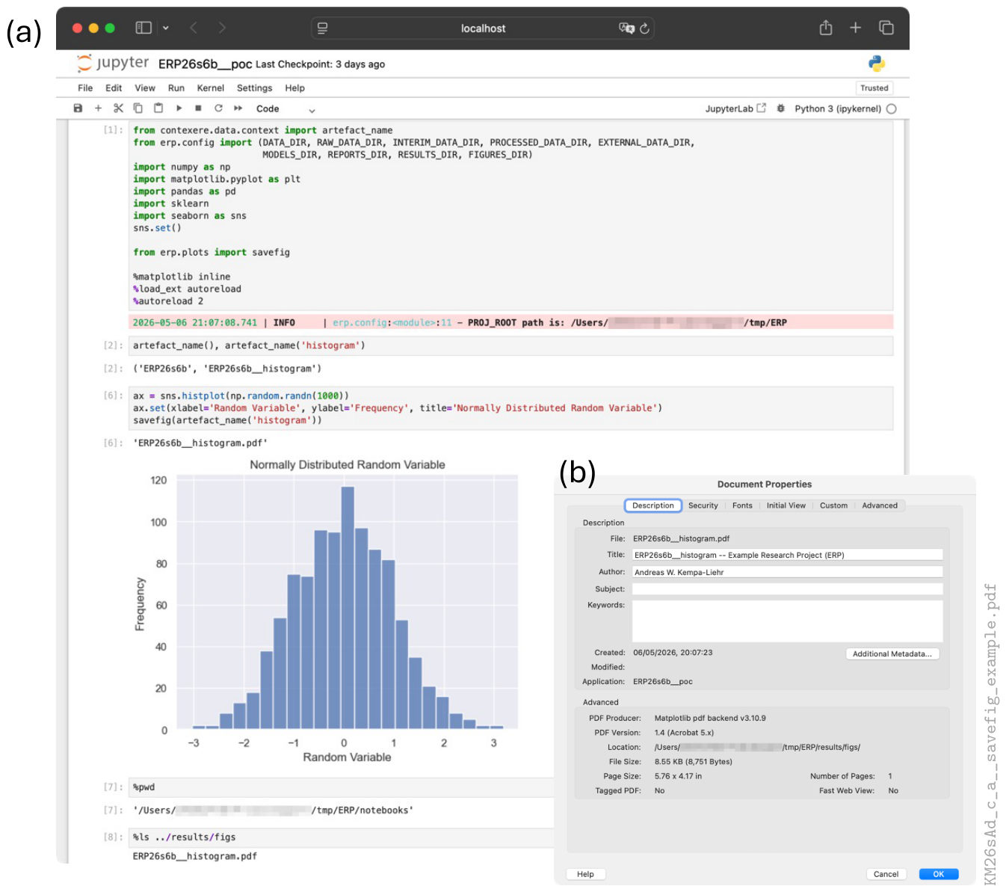1006x892 pixels.
Task: Open a new Safari tab
Action: tap(856, 28)
